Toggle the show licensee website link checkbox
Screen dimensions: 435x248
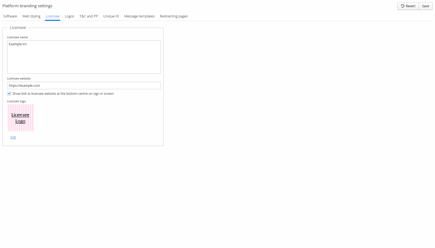point(9,93)
